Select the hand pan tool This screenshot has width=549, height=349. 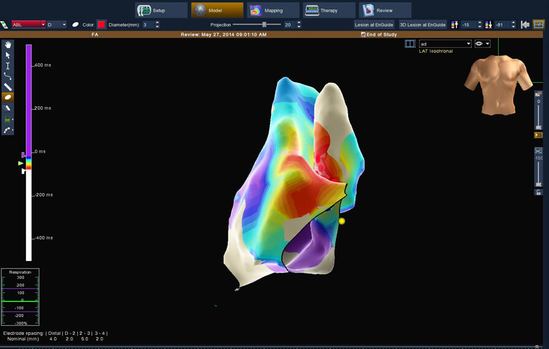point(8,45)
